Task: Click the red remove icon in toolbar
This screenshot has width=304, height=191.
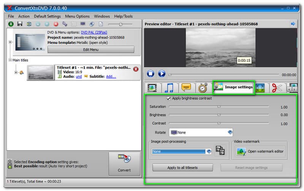Action: (56, 24)
